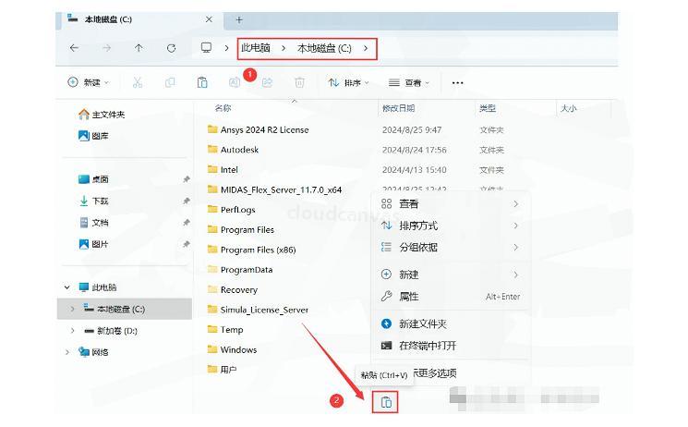Click Intel date 2024/4/13 15:40
The width and height of the screenshot is (688, 427).
click(x=415, y=169)
